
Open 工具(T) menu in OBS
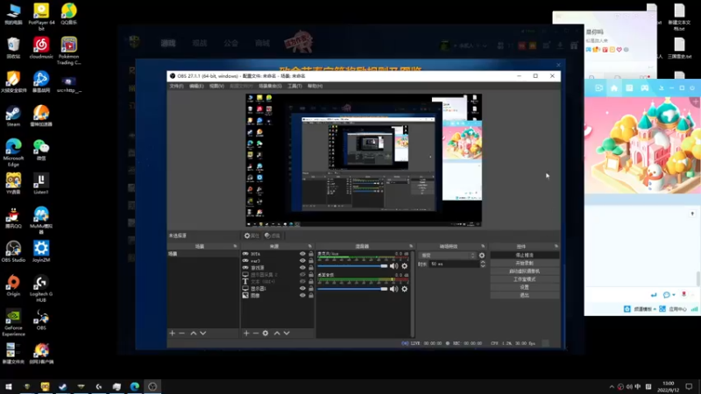tap(294, 86)
